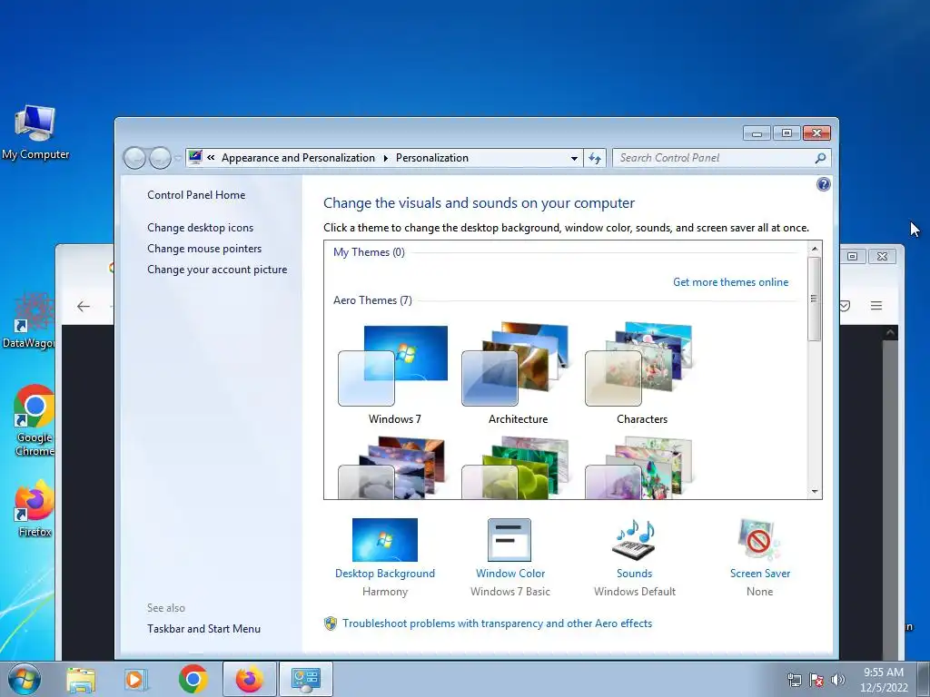Image resolution: width=930 pixels, height=697 pixels.
Task: Maximize the background Firefox window
Action: pyautogui.click(x=852, y=256)
